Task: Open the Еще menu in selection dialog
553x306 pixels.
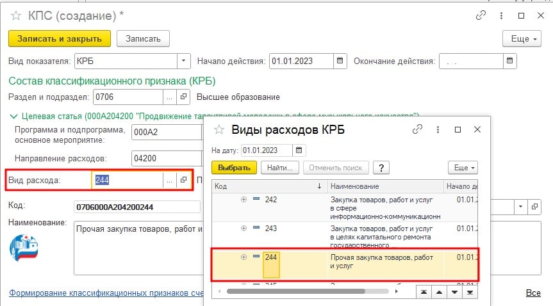Action: 463,168
